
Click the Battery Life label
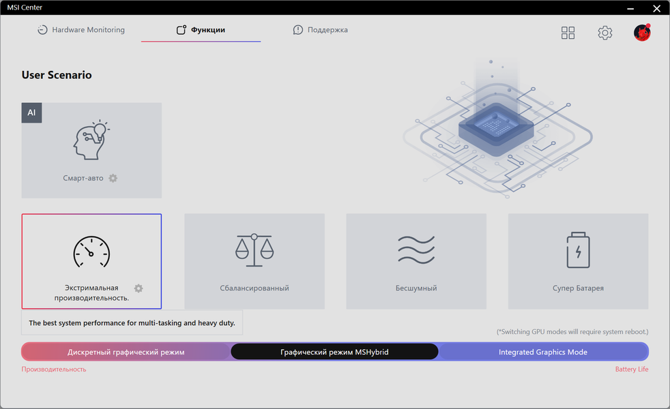[x=632, y=369]
